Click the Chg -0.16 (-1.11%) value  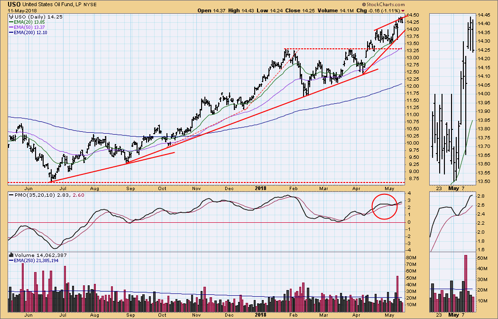pyautogui.click(x=378, y=10)
